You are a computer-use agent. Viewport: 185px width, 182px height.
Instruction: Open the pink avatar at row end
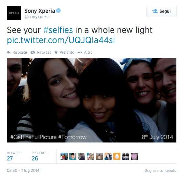click(134, 156)
